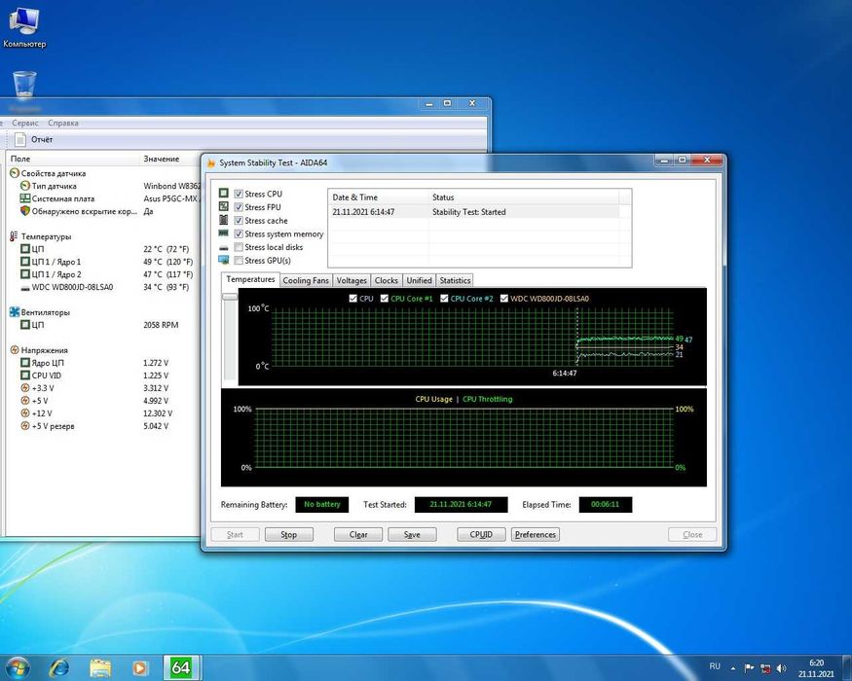This screenshot has width=852, height=681.
Task: Open the Statistics tab
Action: [x=455, y=280]
